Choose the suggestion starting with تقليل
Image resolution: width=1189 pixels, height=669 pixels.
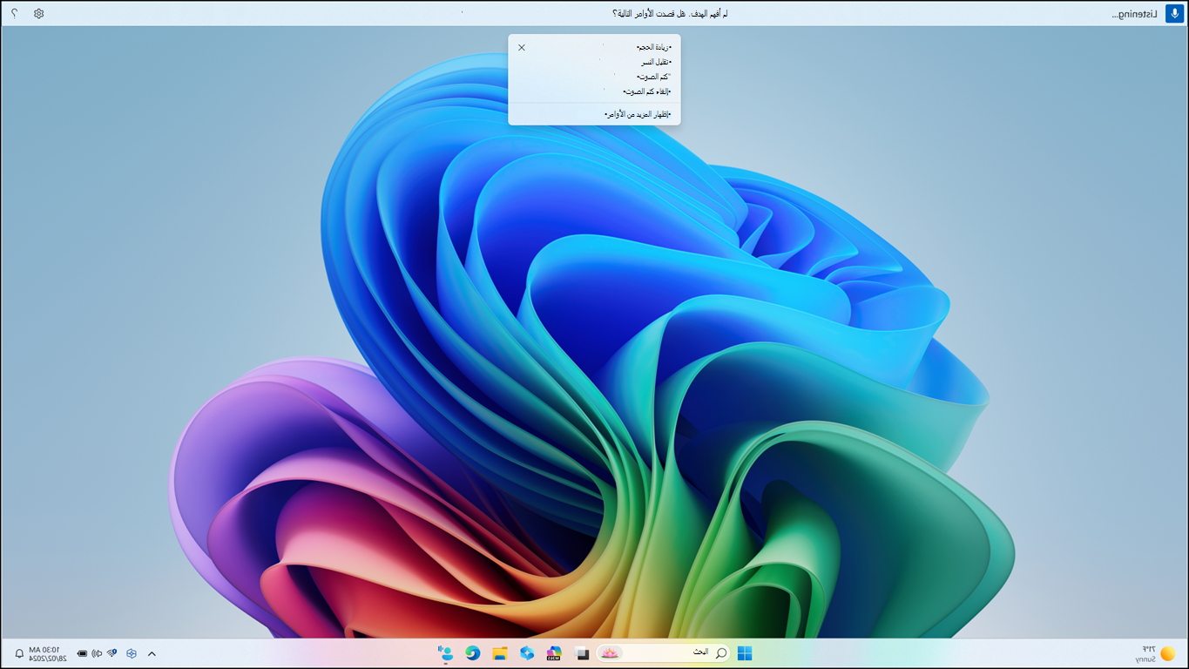656,62
